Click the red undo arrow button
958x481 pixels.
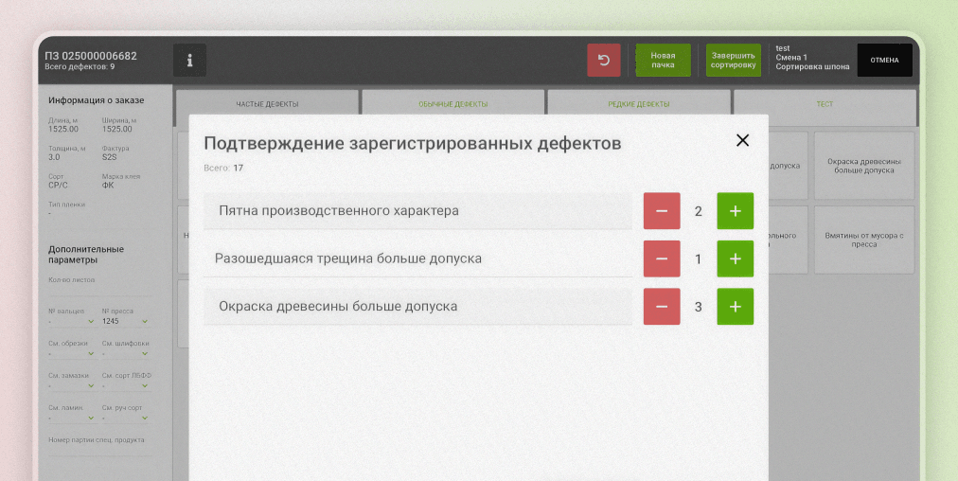pyautogui.click(x=603, y=61)
